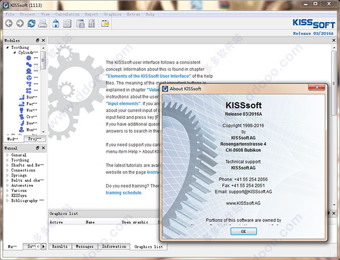This screenshot has height=260, width=340.
Task: Switch to the Proj… tab under Modules
Action: pyautogui.click(x=35, y=139)
